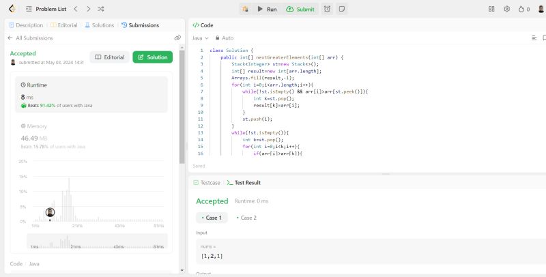Open user profile avatar in top bar
The width and height of the screenshot is (546, 277).
coord(541,9)
